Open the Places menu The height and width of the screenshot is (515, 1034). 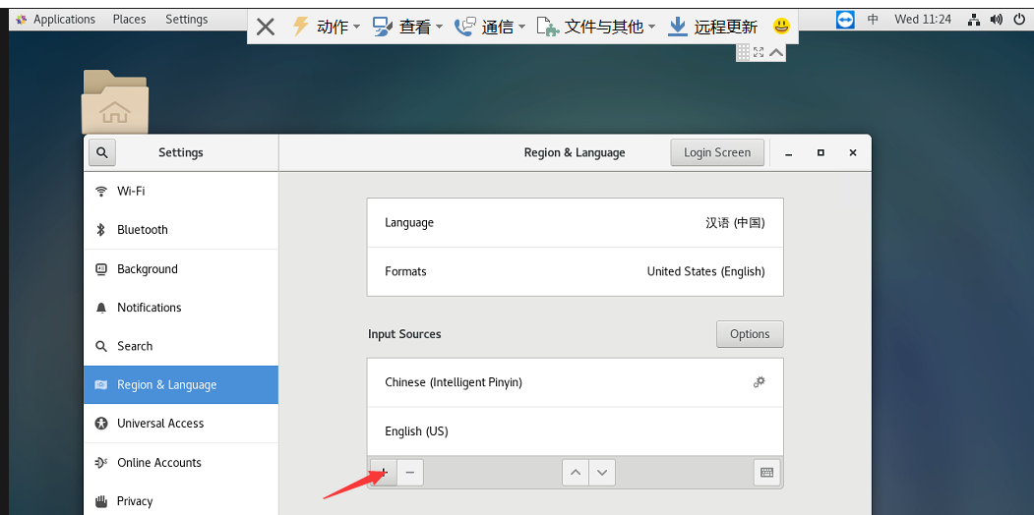click(x=129, y=19)
